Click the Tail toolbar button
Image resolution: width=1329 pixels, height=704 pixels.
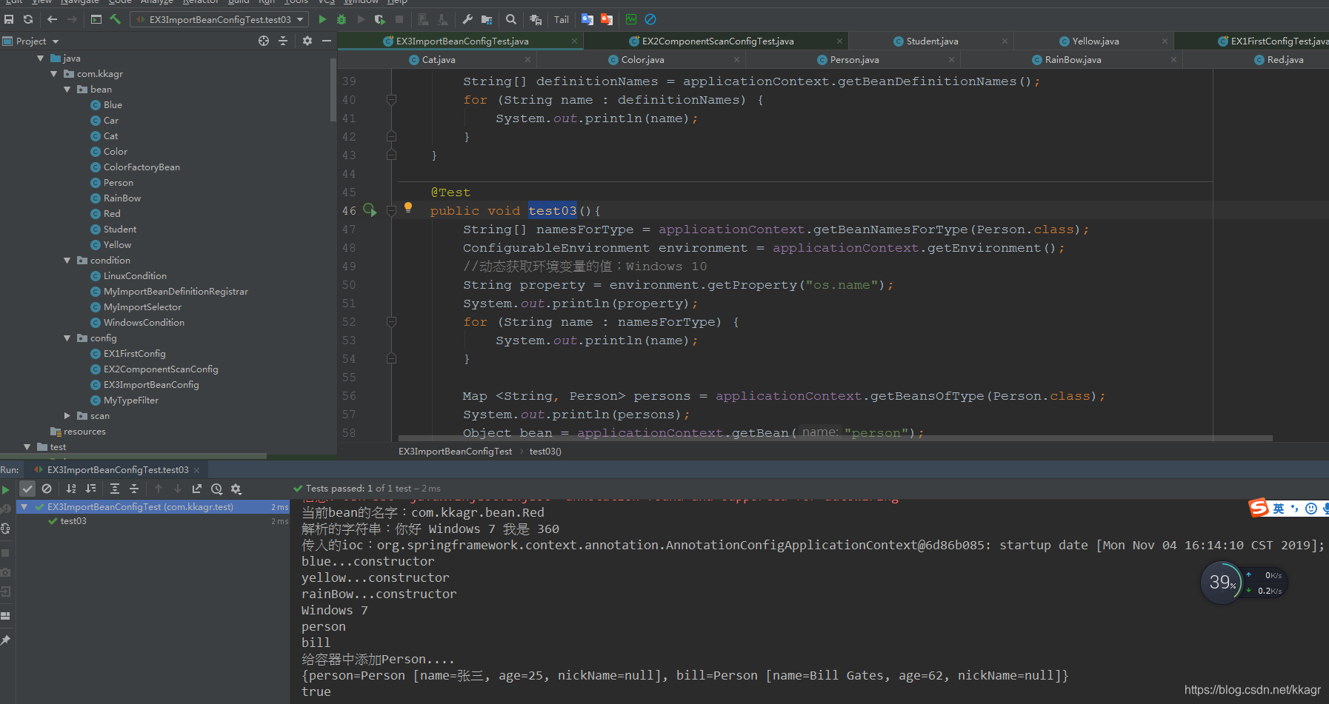pos(562,19)
